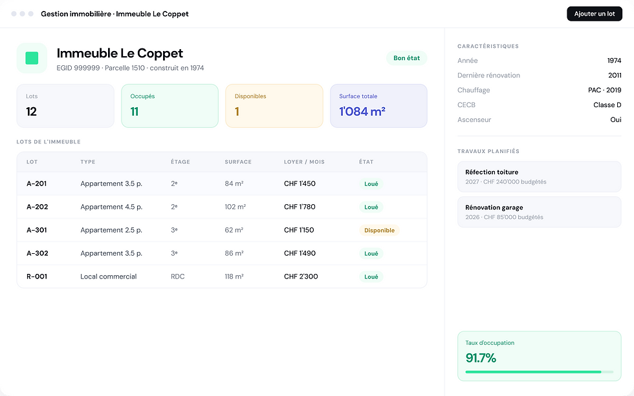
Task: Click the Surface totale card
Action: pos(378,106)
